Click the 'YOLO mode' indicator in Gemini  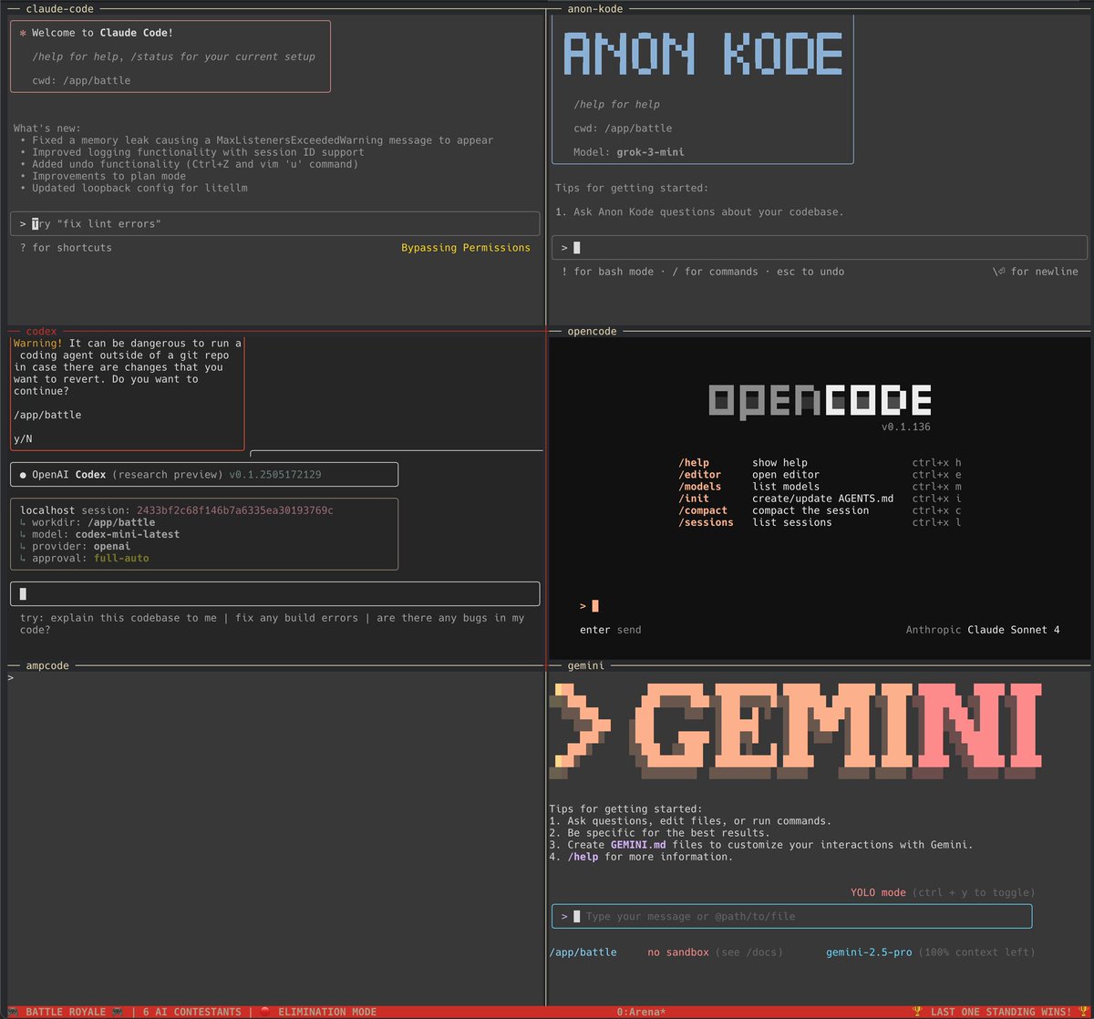pos(878,892)
